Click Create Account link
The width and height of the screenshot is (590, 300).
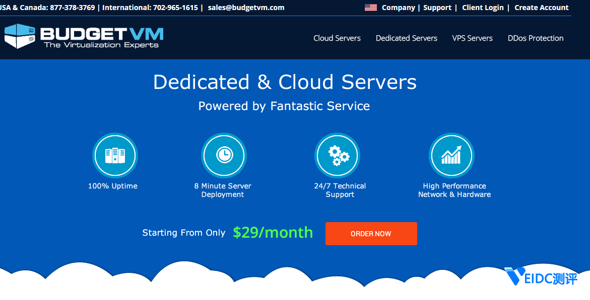(x=541, y=8)
